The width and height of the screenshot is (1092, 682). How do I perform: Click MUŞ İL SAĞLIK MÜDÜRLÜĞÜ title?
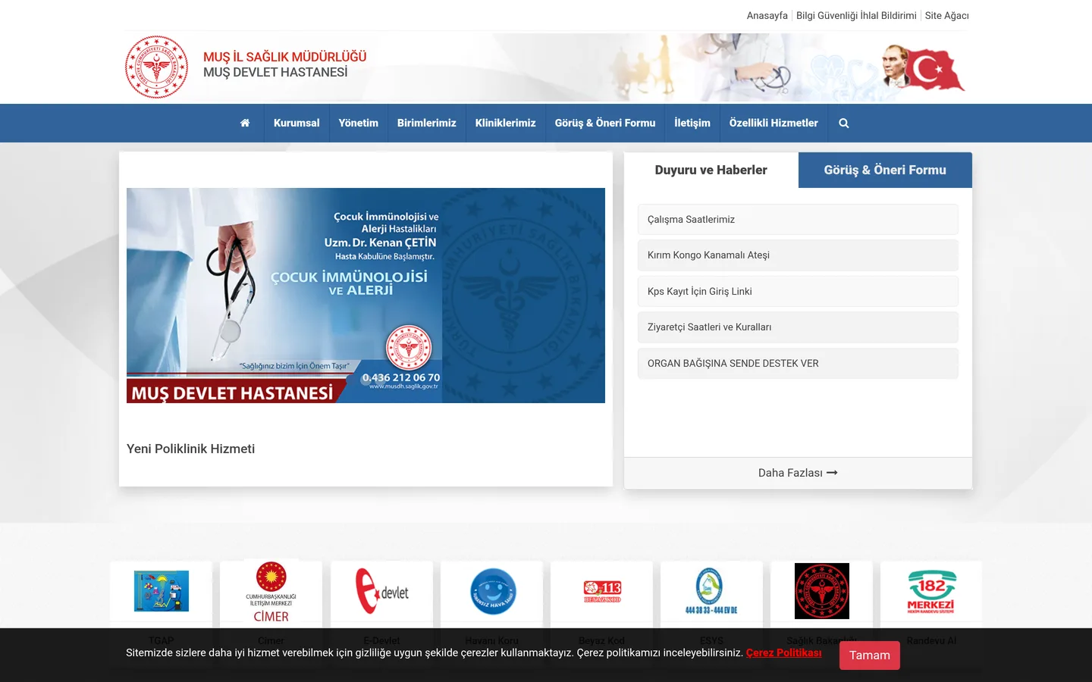coord(284,57)
